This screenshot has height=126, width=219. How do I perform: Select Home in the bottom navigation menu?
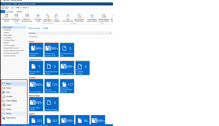click(x=14, y=84)
